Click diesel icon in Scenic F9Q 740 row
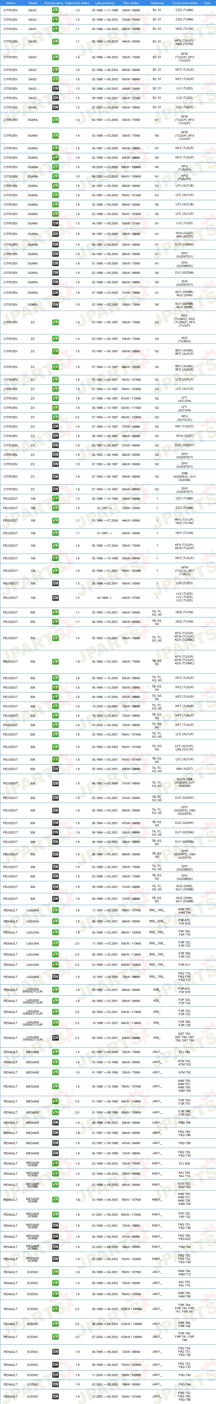 55,1375
